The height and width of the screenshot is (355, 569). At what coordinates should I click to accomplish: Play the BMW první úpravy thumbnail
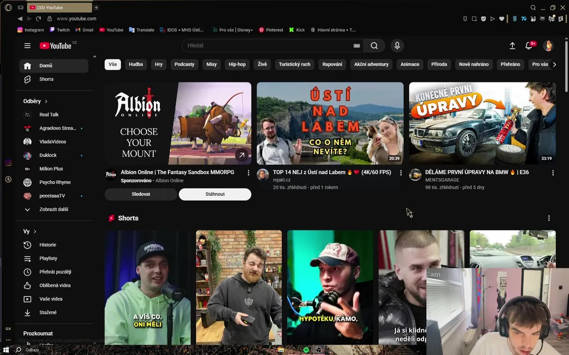tap(482, 123)
